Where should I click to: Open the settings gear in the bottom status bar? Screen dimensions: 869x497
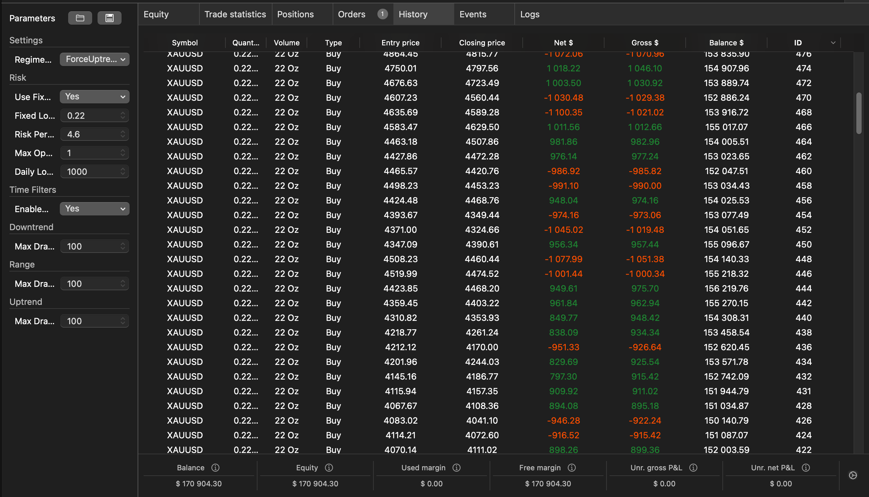tap(853, 475)
